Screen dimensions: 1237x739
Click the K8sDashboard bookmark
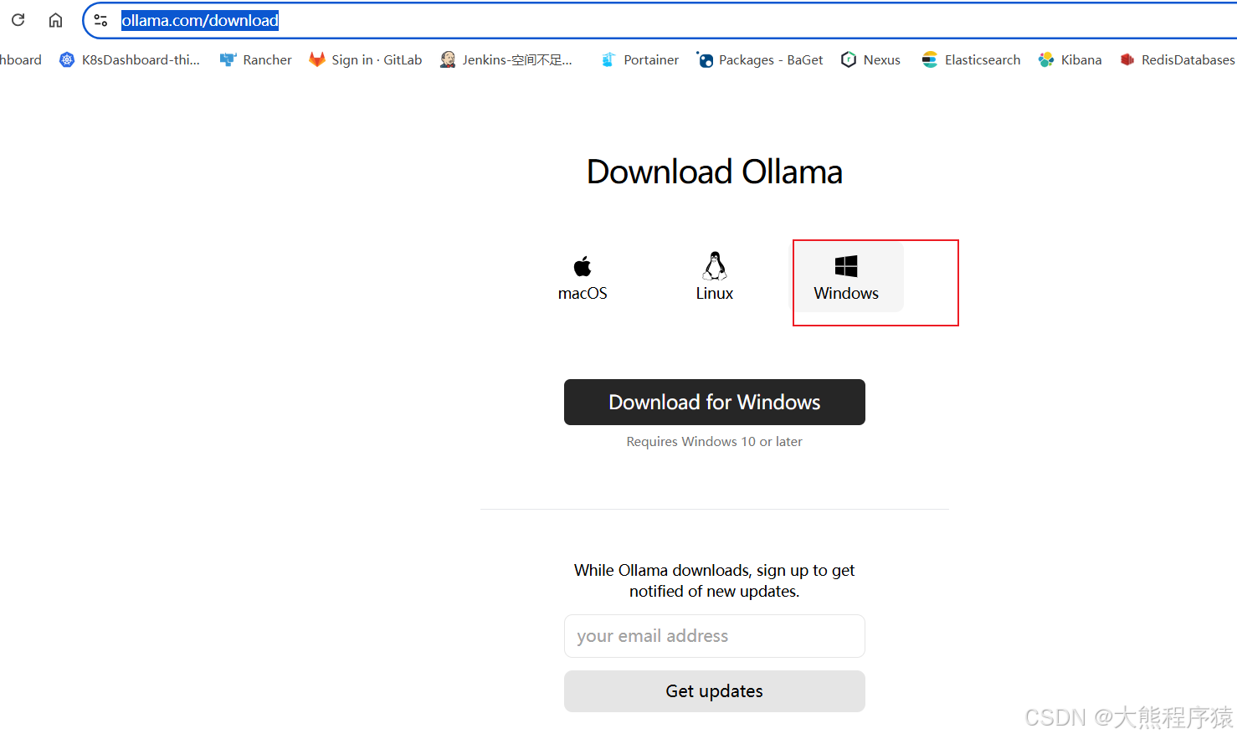pyautogui.click(x=130, y=59)
